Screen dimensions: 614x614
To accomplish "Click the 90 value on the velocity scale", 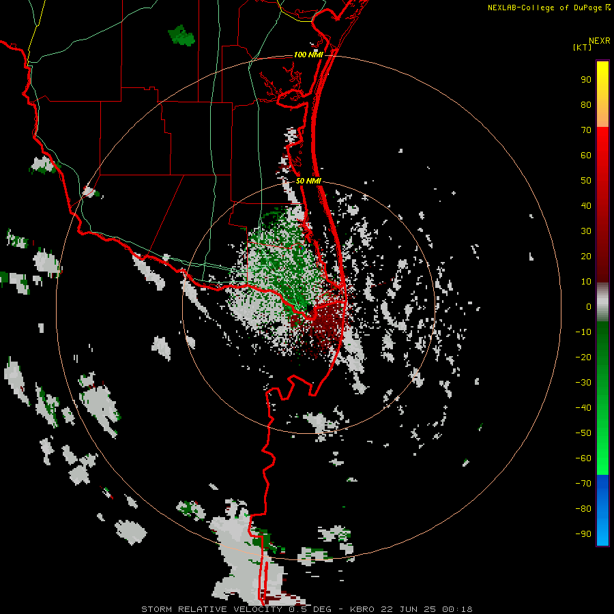I will (x=586, y=80).
